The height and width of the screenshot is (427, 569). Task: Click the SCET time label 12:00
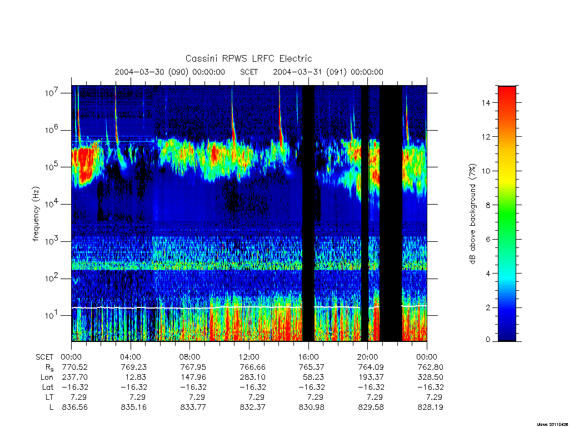249,358
